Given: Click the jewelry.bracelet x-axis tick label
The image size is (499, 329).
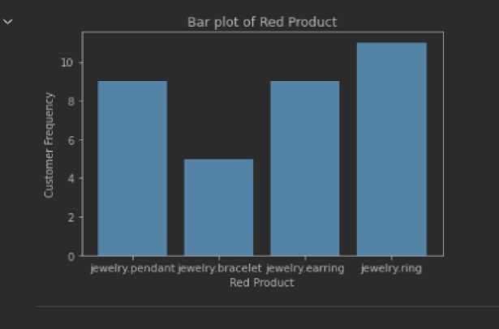Looking at the screenshot, I should point(218,268).
